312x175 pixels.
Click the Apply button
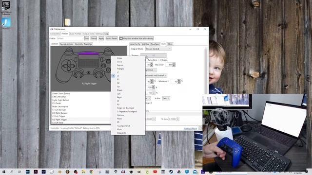coord(101,38)
